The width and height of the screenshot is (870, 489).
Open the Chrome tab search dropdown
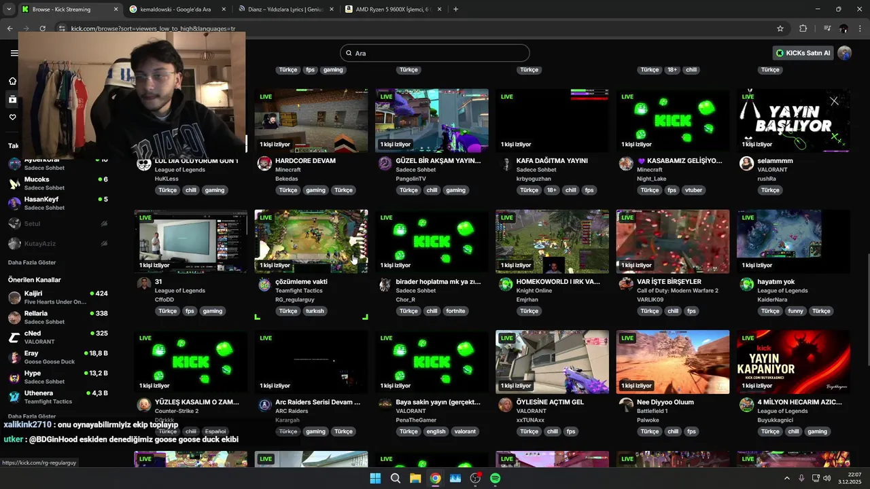point(9,10)
